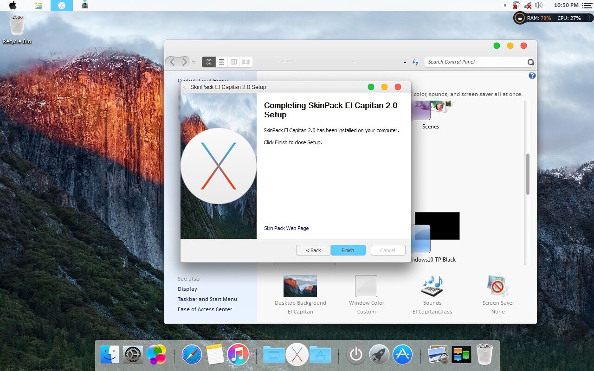This screenshot has height=371, width=594.
Task: Switch to list view in Control Panel
Action: [x=222, y=62]
